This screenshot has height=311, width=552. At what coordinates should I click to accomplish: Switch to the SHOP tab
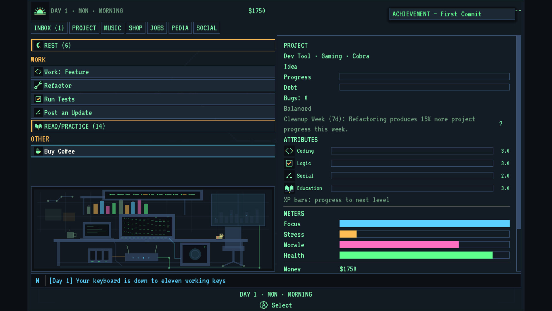(x=135, y=28)
